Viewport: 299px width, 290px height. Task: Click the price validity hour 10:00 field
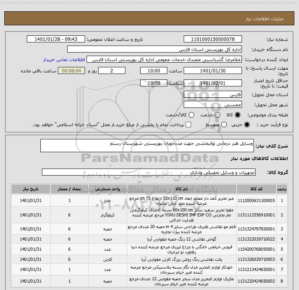click(x=154, y=83)
